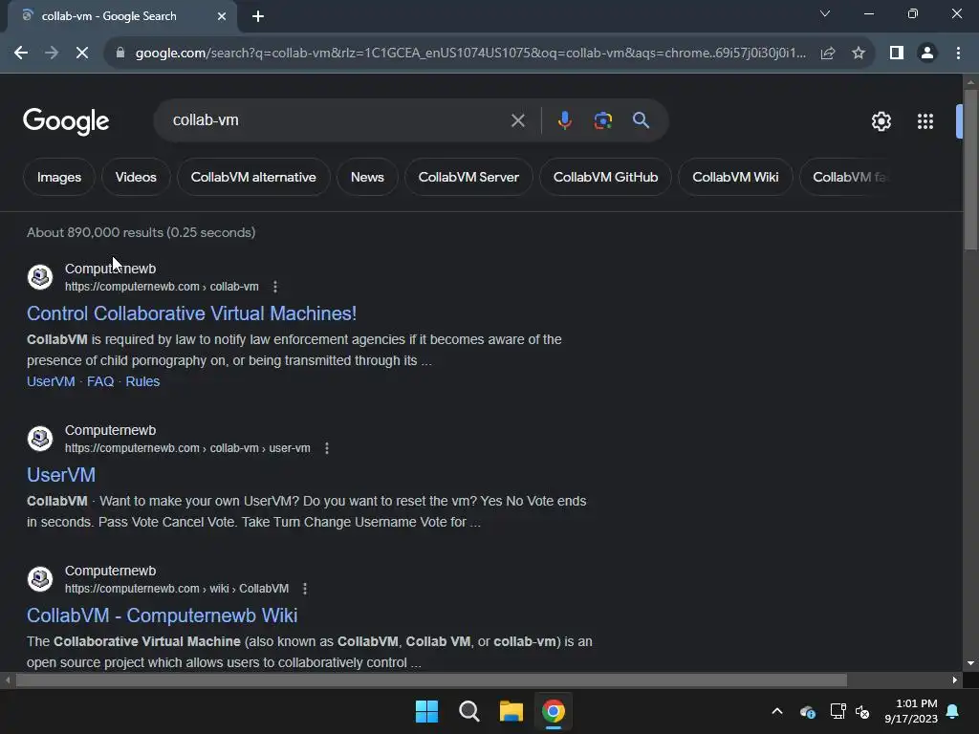Share this page icon in address bar
Viewport: 979px width, 734px height.
[x=828, y=54]
